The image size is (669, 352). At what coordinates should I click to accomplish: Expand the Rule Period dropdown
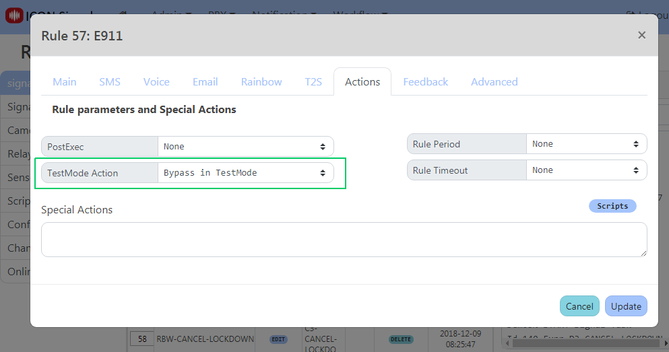585,143
